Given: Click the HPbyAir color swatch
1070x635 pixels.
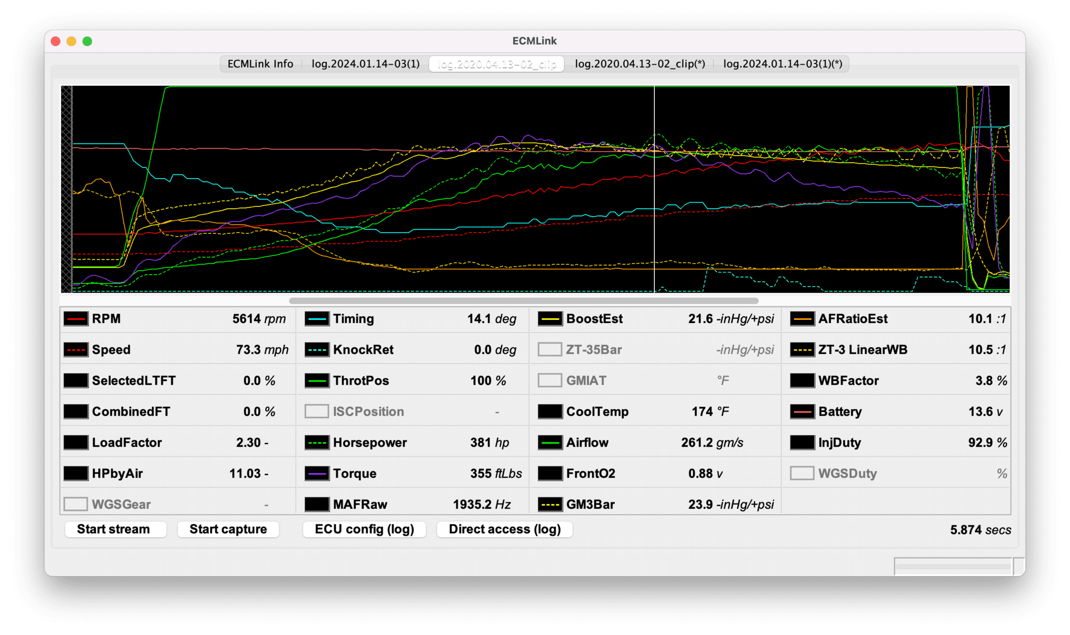Looking at the screenshot, I should [75, 474].
